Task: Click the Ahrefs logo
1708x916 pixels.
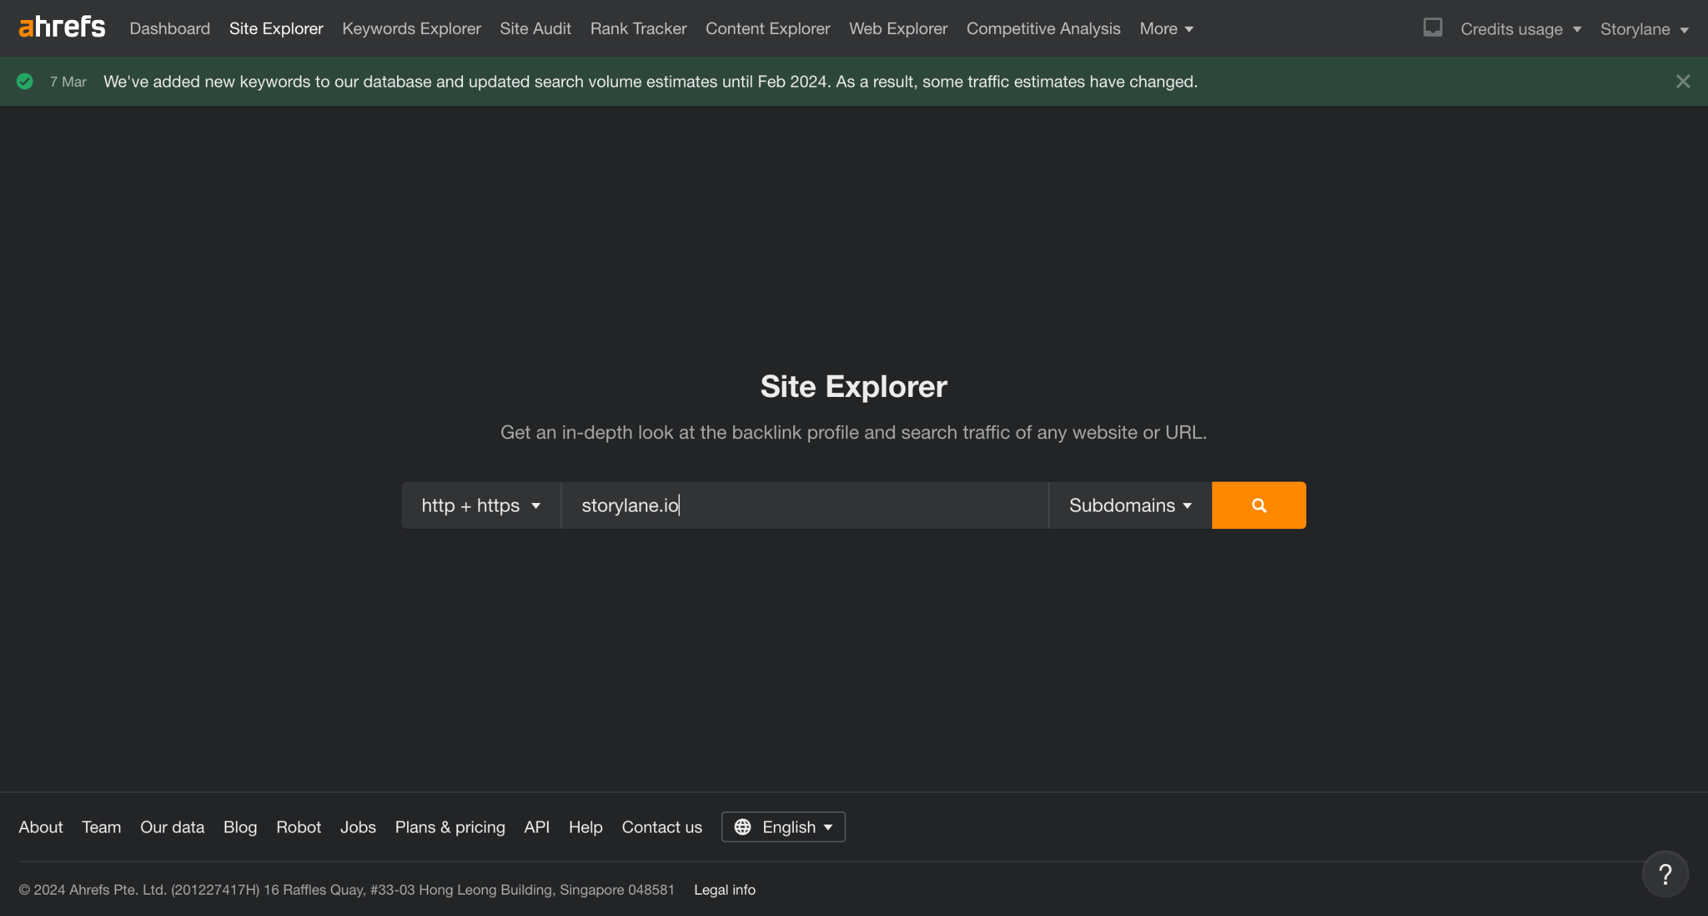Action: (62, 28)
